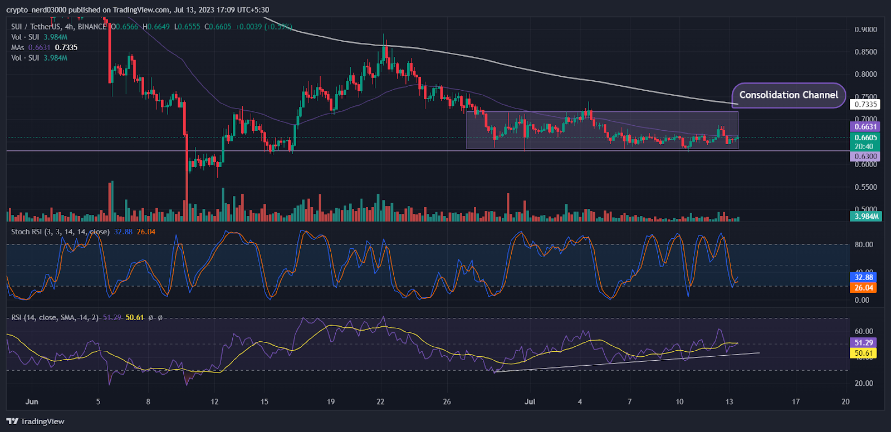Click the C0.6605 close value in legend
Screen dimensions: 891x432
click(218, 27)
